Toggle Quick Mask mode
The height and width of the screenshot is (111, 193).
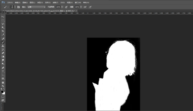[3, 97]
